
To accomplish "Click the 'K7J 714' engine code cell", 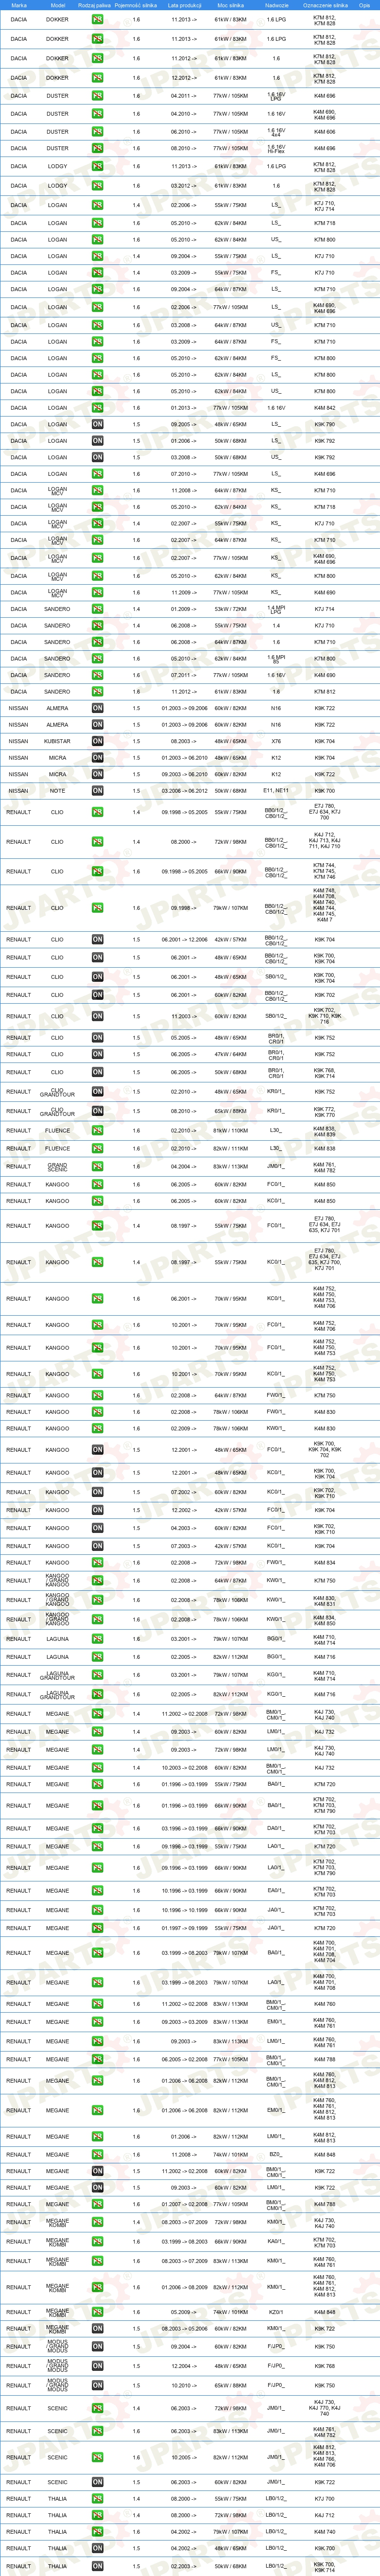I will click(325, 609).
